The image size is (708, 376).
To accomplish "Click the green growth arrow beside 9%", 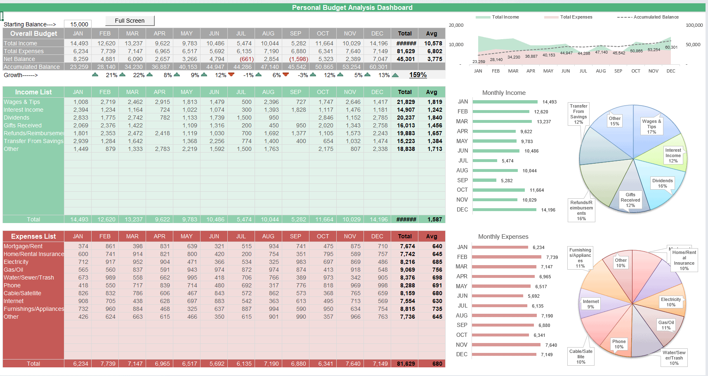I will click(x=177, y=75).
